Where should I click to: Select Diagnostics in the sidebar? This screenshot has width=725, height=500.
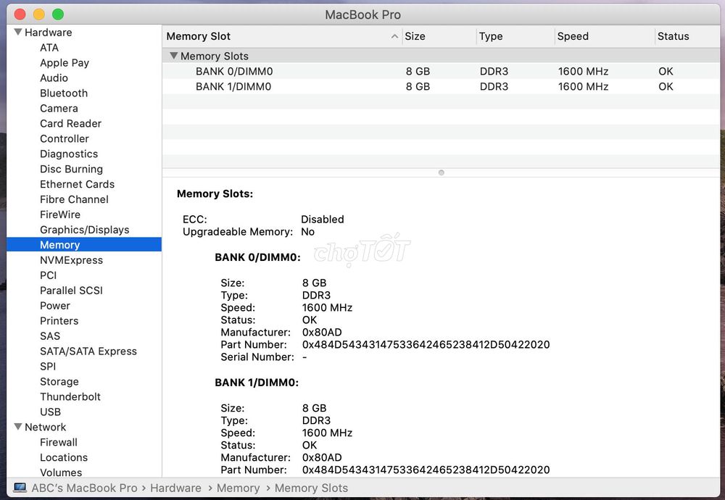tap(69, 154)
